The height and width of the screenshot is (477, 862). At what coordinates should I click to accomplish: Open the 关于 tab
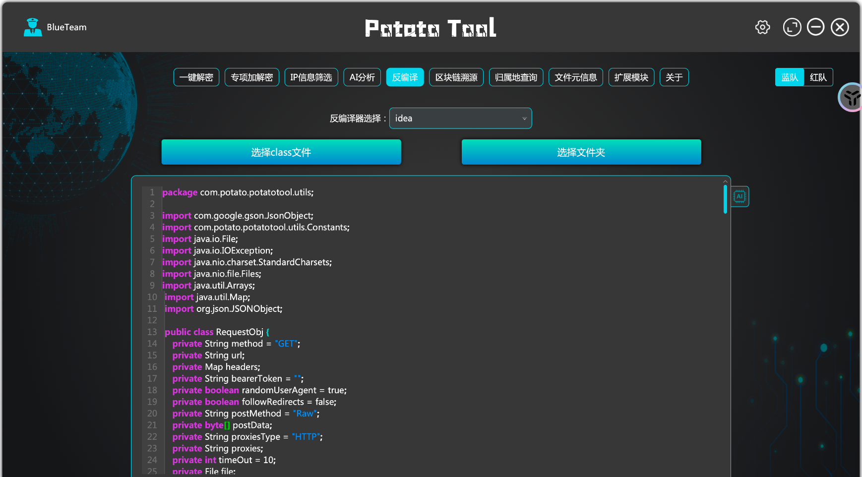[675, 77]
